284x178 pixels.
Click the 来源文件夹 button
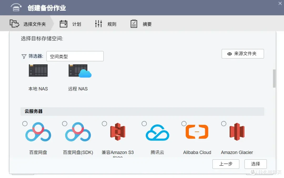pos(243,54)
